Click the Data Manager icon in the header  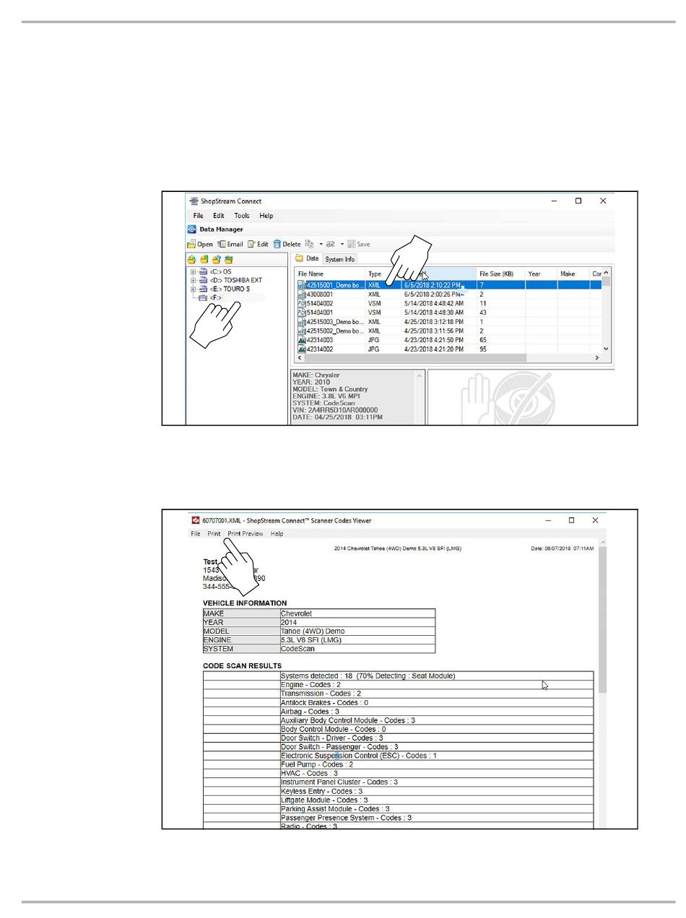click(192, 229)
